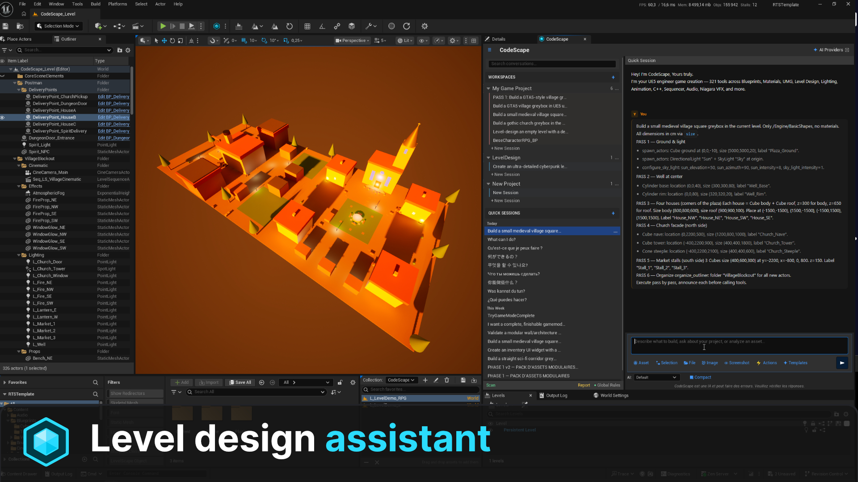Click the chain link icon in the toolbar

click(x=337, y=26)
